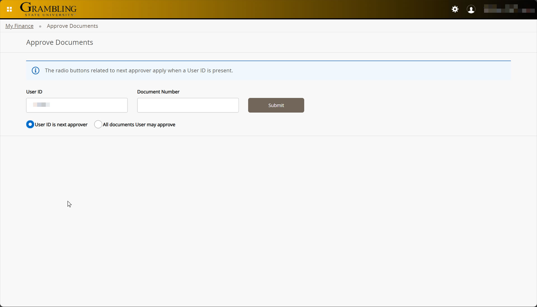Select the 'User ID is next approver' radio button
The width and height of the screenshot is (537, 307).
click(x=30, y=124)
